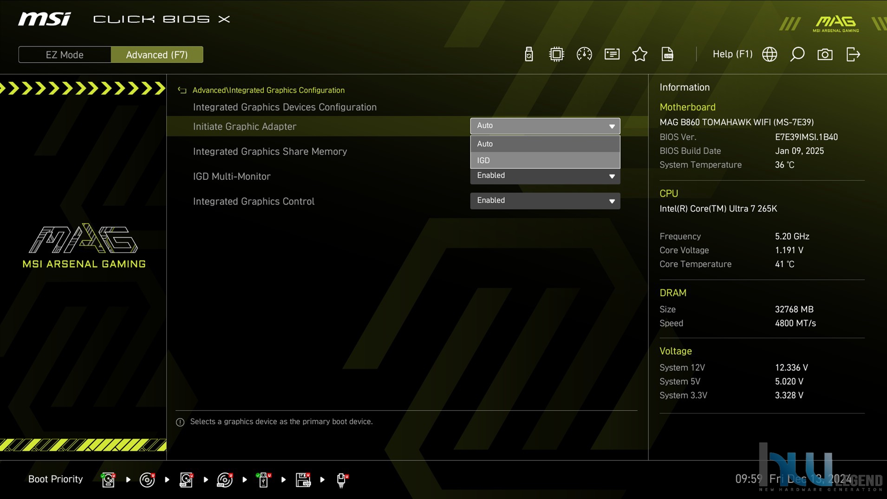Click the Intel Core Ultra 7 265K text
This screenshot has height=499, width=887.
[x=718, y=209]
